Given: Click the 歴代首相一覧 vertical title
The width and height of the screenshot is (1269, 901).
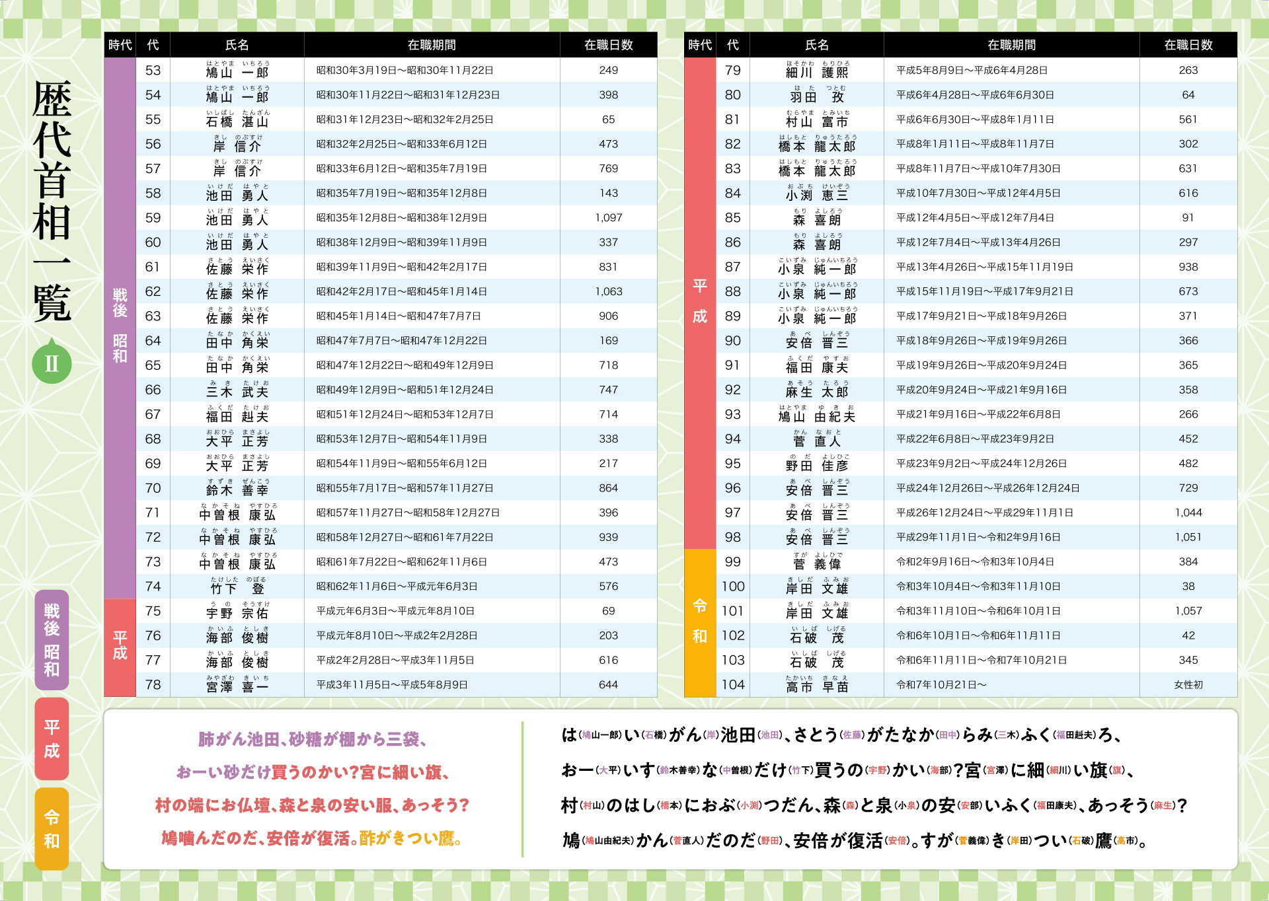Looking at the screenshot, I should tap(52, 201).
